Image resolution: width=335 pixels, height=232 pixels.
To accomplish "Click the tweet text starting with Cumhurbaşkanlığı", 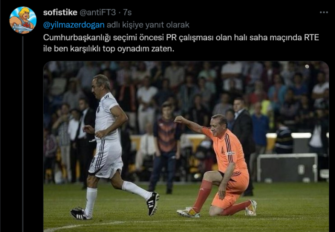I will click(181, 43).
